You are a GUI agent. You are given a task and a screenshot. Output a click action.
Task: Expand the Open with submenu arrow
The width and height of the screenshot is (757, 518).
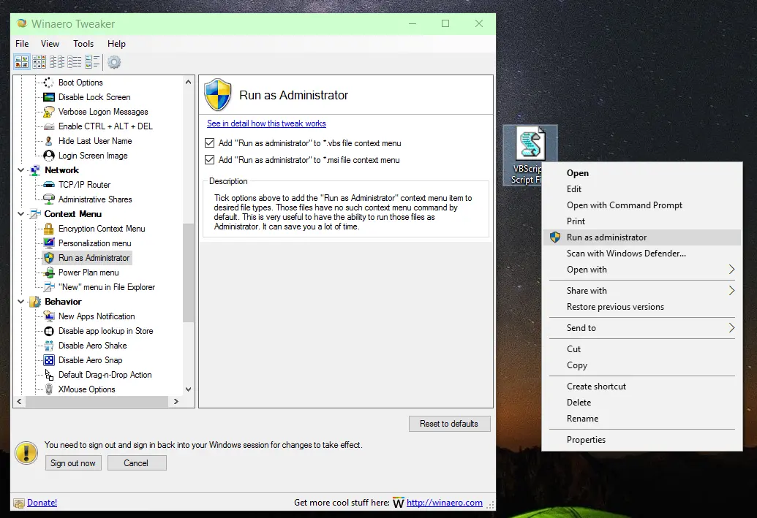pos(731,270)
